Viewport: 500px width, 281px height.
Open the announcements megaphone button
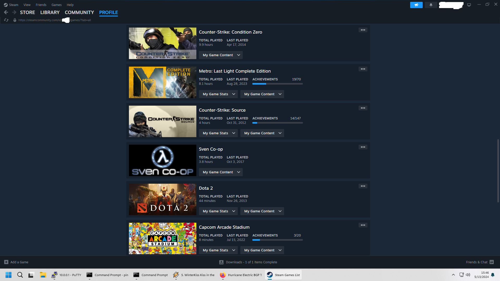tap(416, 5)
